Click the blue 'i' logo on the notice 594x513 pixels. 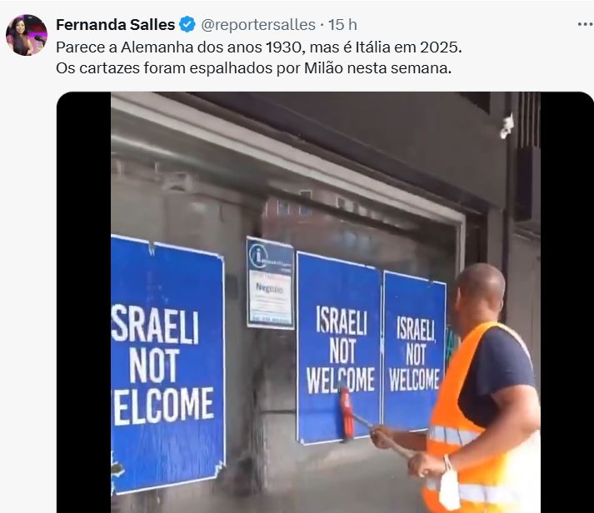coord(259,256)
